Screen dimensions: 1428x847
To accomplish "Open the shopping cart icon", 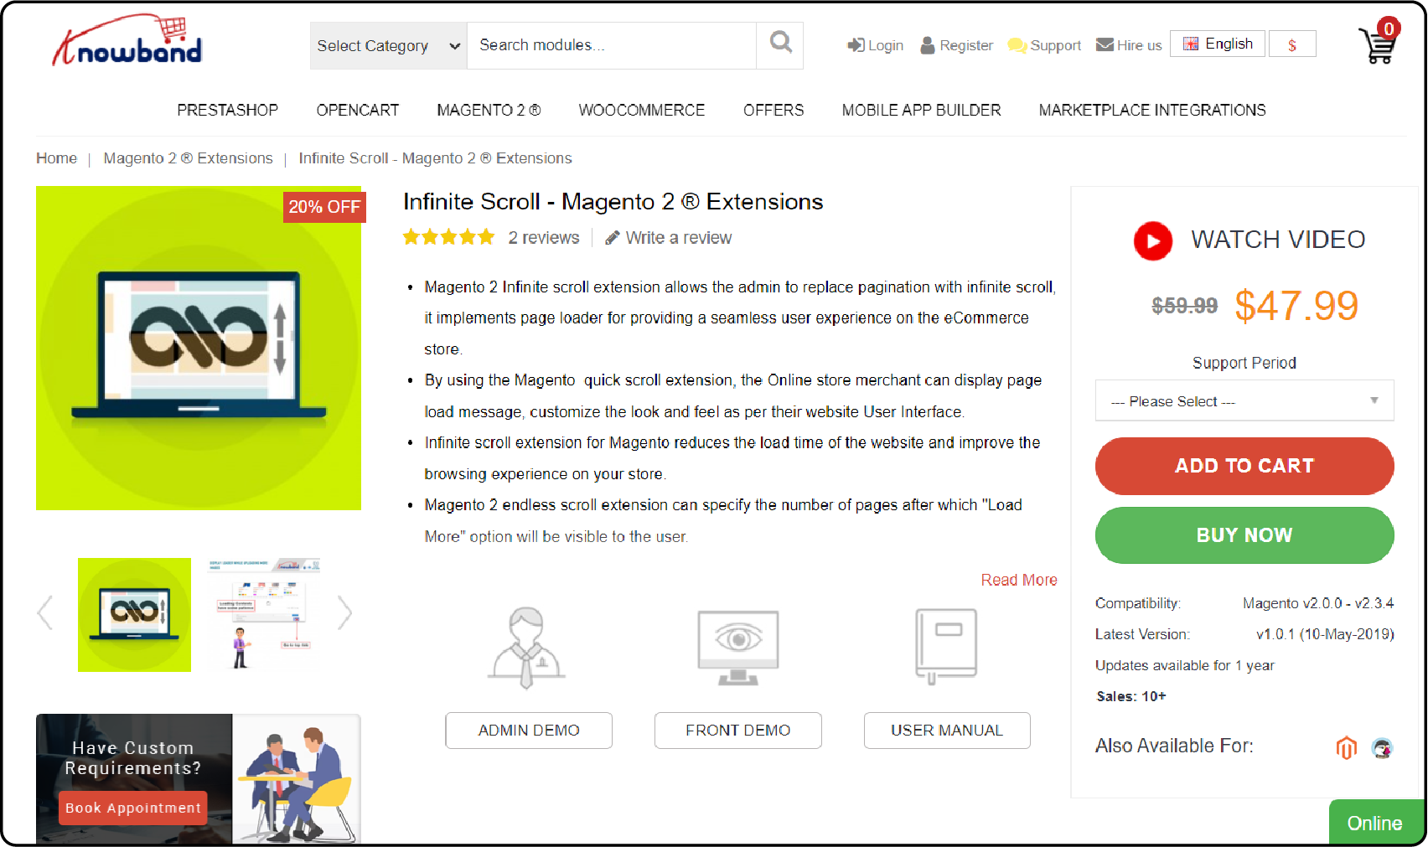I will [x=1379, y=42].
